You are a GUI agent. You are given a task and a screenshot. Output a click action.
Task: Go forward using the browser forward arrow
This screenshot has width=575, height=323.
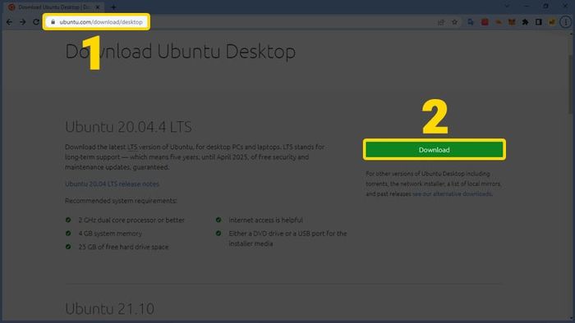click(23, 22)
